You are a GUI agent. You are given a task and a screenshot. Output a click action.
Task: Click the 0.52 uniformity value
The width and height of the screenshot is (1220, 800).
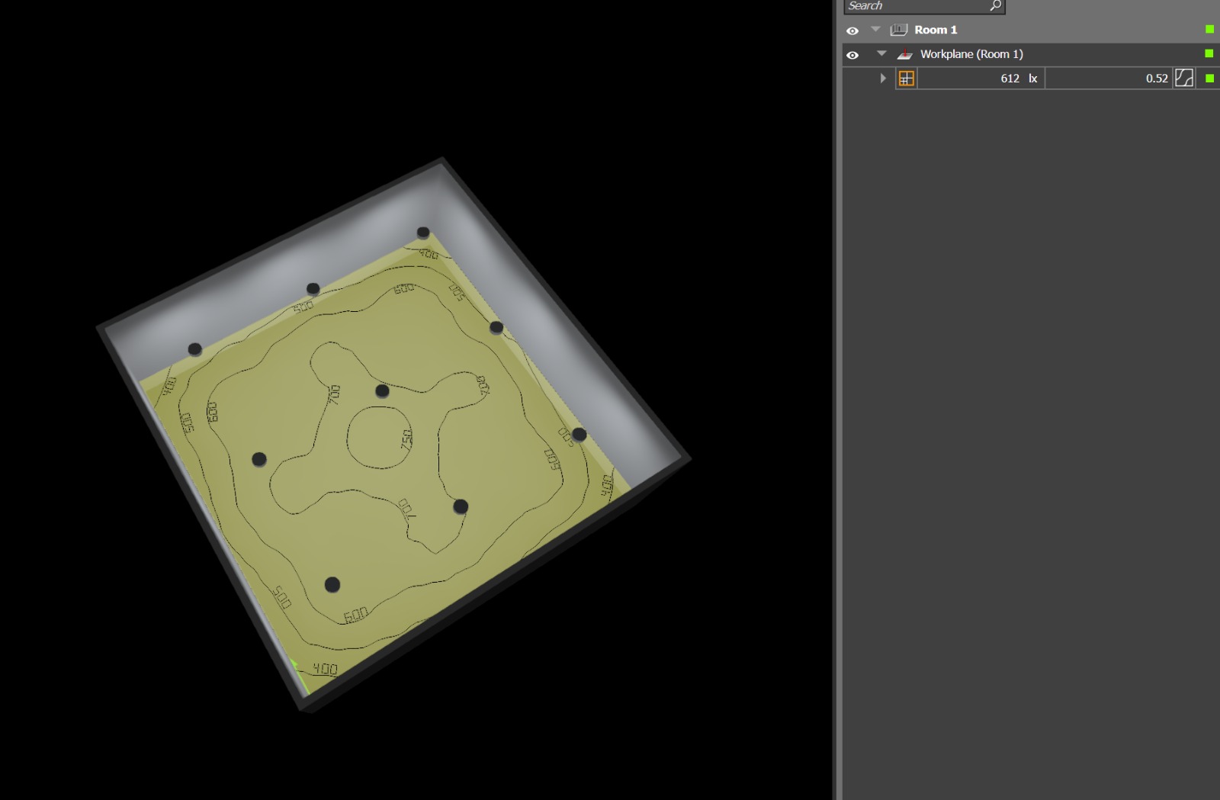tap(1157, 78)
